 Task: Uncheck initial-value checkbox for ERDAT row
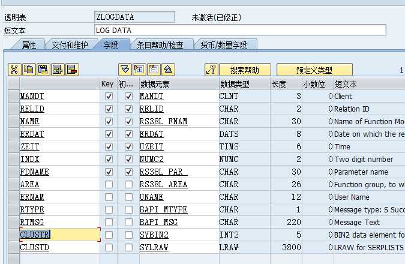click(x=128, y=134)
